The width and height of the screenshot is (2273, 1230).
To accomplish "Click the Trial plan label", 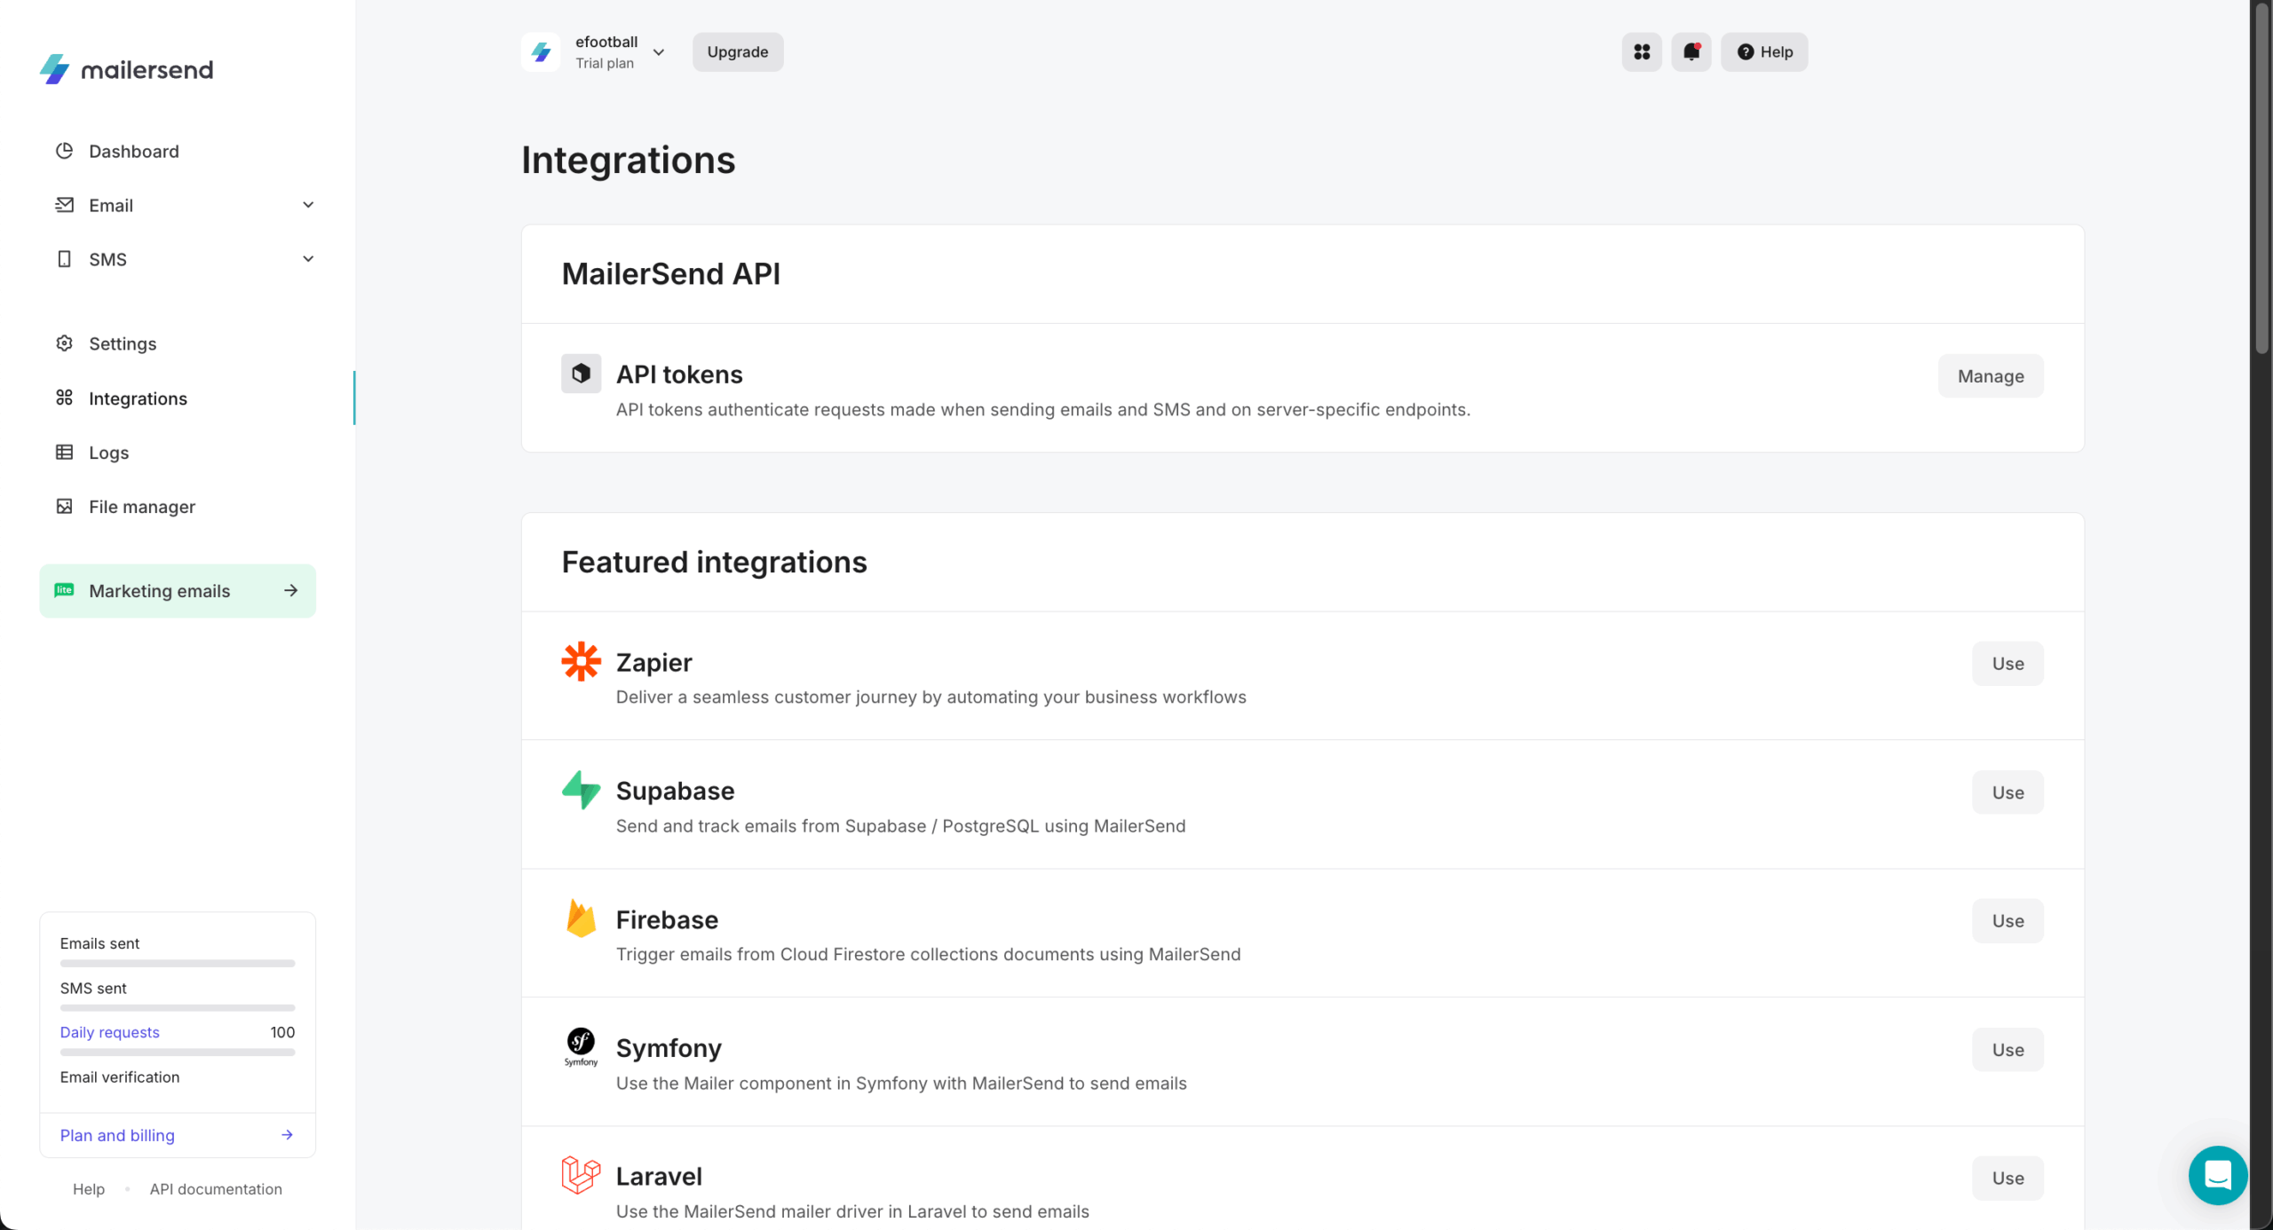I will 605,63.
